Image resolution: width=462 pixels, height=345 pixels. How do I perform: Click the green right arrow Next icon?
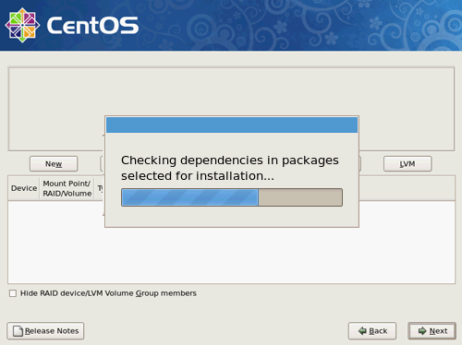422,331
